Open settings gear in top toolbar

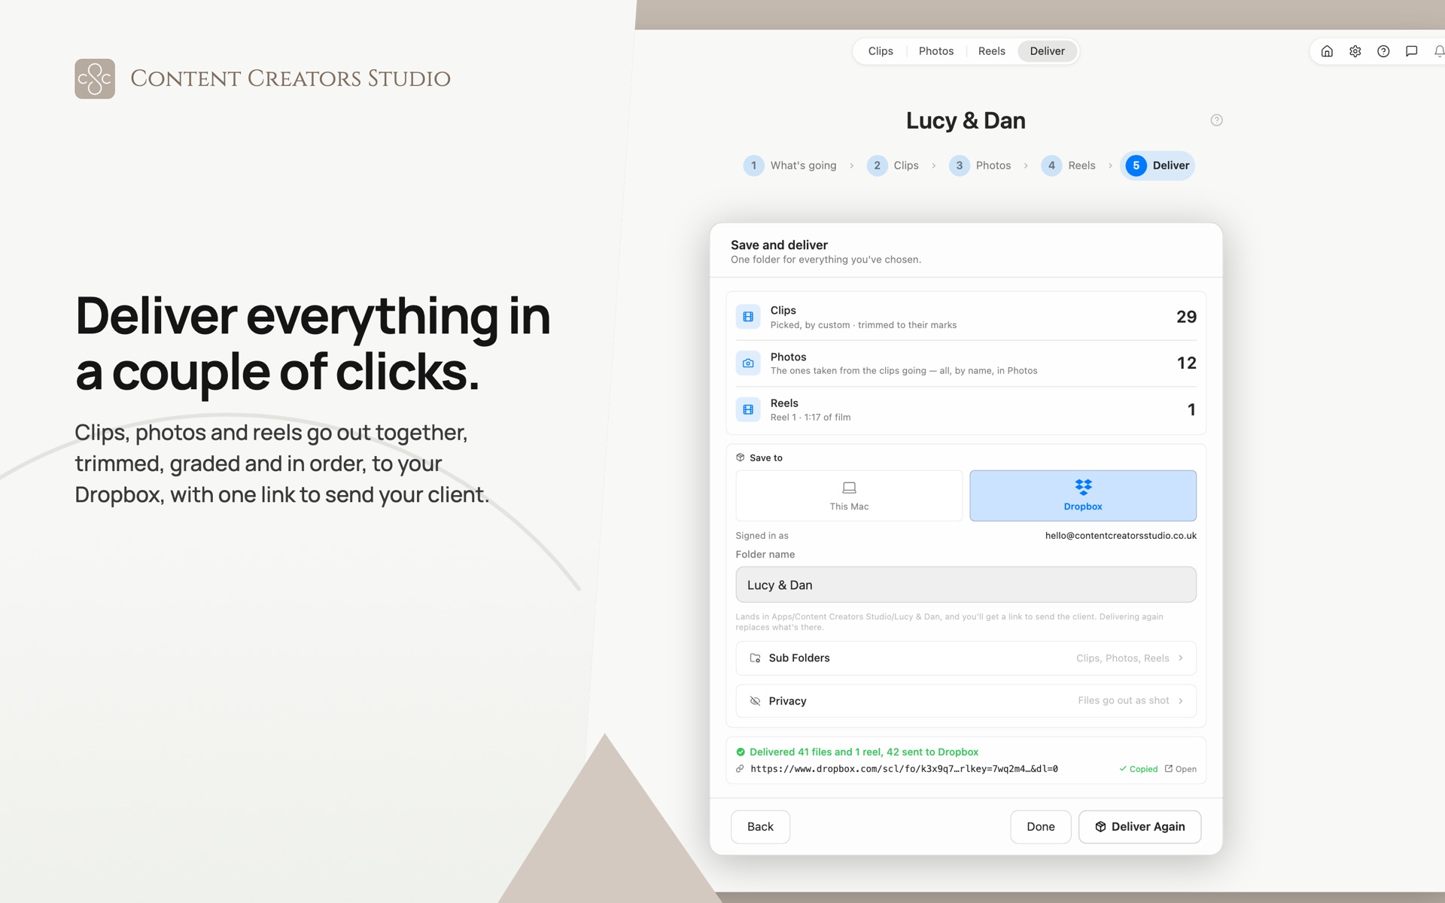coord(1355,51)
